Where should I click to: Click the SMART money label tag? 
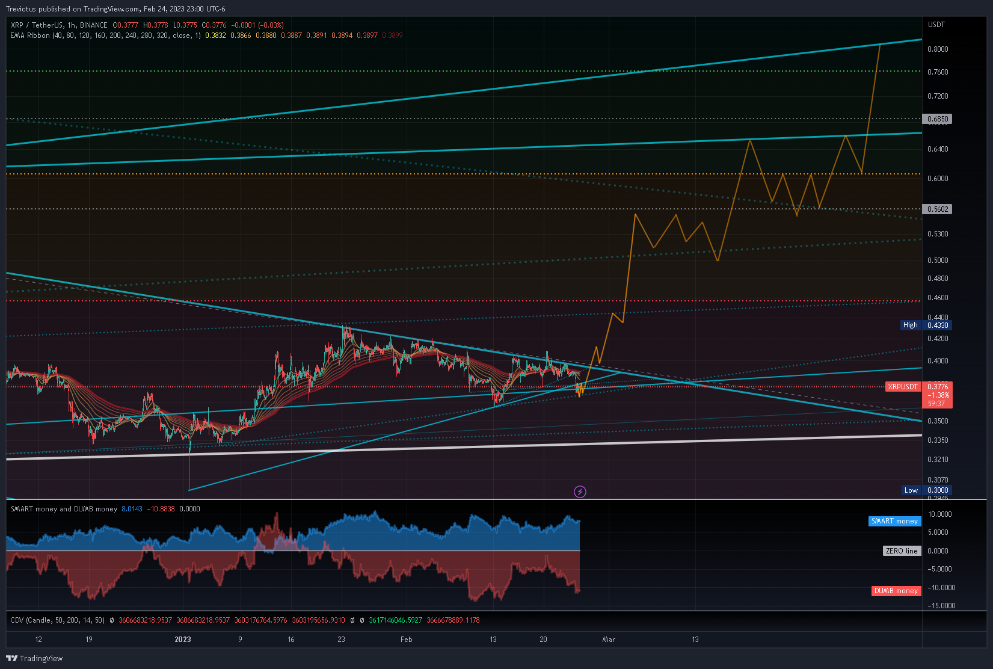(895, 521)
